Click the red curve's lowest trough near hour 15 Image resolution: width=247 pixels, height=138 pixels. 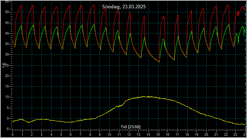click(159, 62)
